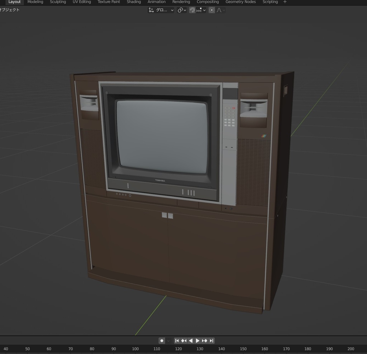Open the proportional editing falloff dropdown
Viewport: 367px width, 354px height.
[223, 10]
